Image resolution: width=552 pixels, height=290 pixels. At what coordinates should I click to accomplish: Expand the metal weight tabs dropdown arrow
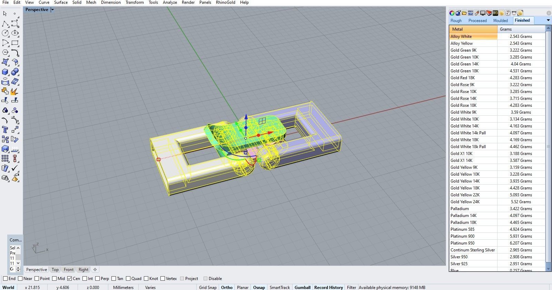click(x=548, y=21)
